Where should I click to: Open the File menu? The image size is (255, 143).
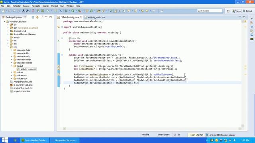(x=3, y=6)
